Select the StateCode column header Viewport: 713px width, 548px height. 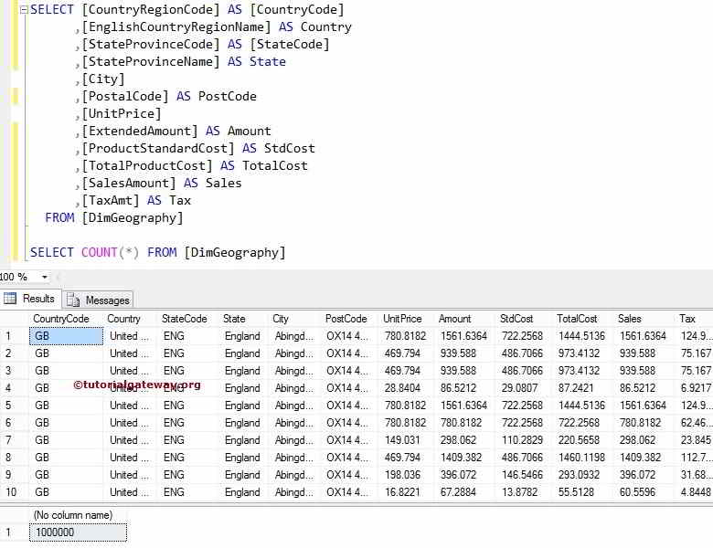pos(184,319)
